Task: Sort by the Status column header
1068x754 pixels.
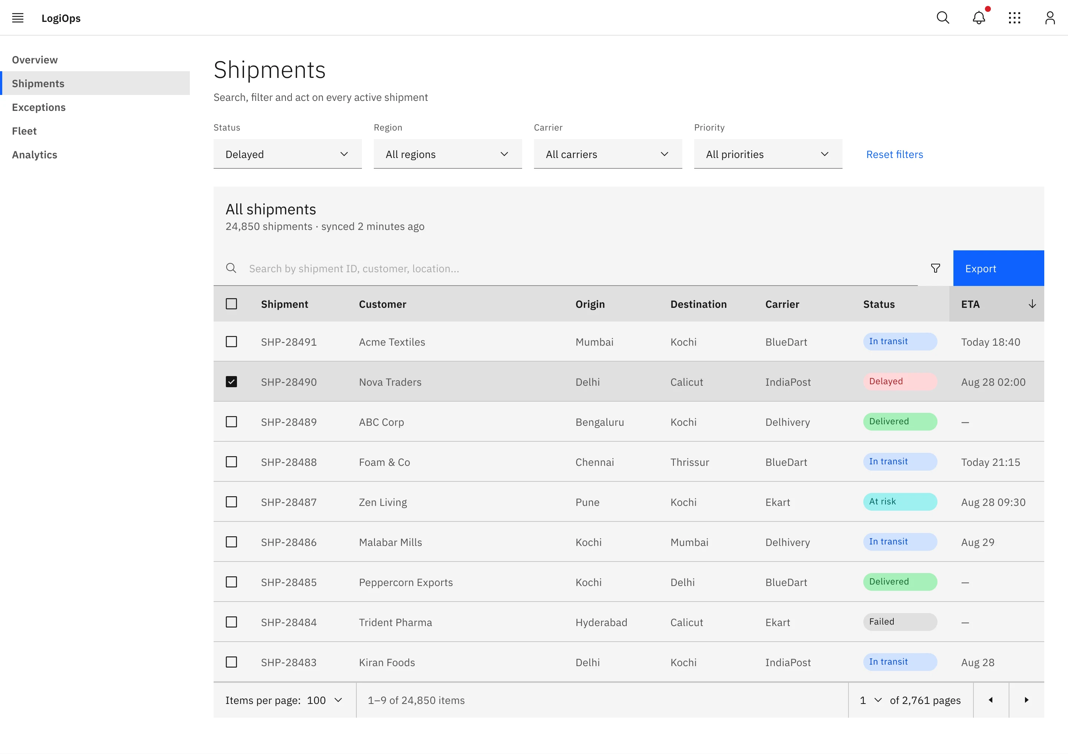Action: pos(879,304)
